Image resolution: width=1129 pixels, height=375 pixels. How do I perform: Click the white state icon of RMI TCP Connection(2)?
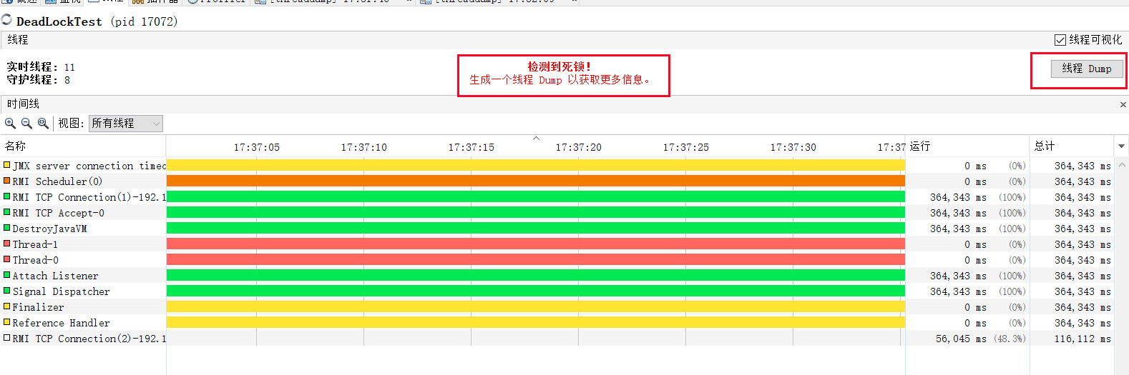click(x=7, y=338)
